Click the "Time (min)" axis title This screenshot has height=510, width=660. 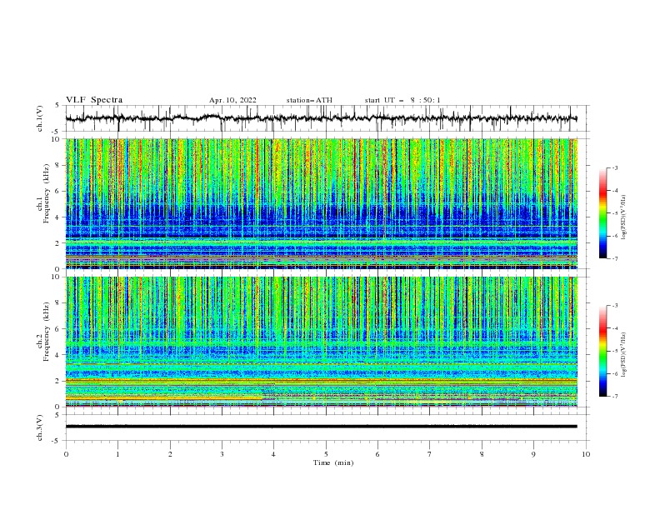(333, 462)
